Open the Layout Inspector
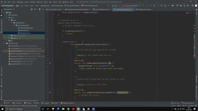 pyautogui.click(x=188, y=103)
